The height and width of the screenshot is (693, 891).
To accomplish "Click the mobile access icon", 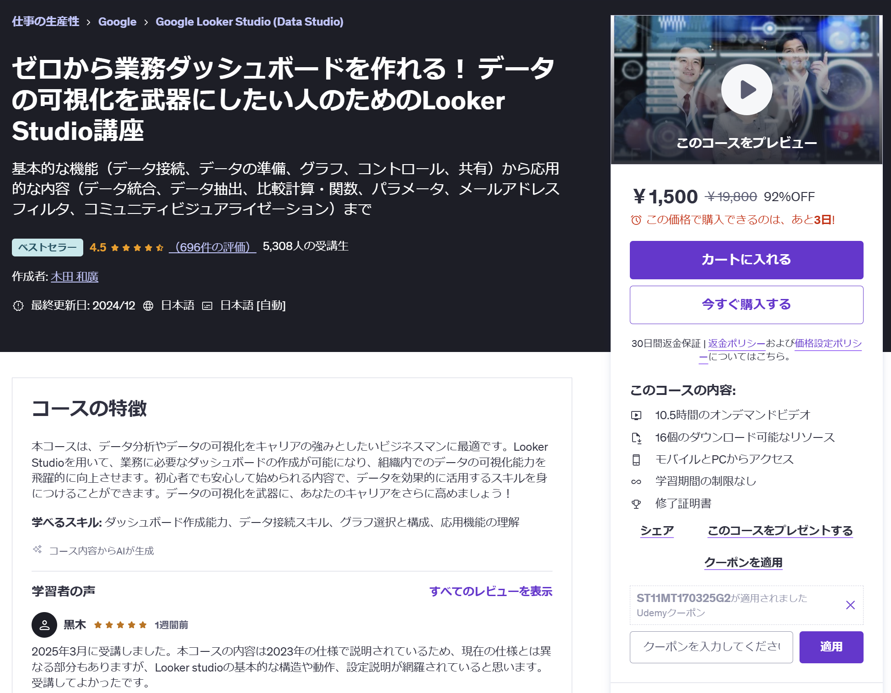I will pyautogui.click(x=636, y=459).
